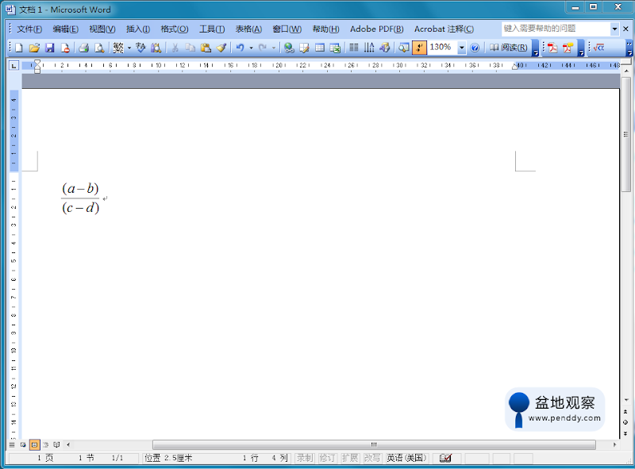This screenshot has width=635, height=469.
Task: Click the horizontal scrollbar thumb
Action: click(374, 444)
